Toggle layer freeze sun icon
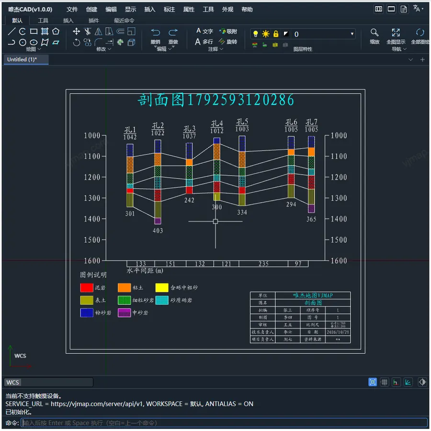 pyautogui.click(x=265, y=34)
